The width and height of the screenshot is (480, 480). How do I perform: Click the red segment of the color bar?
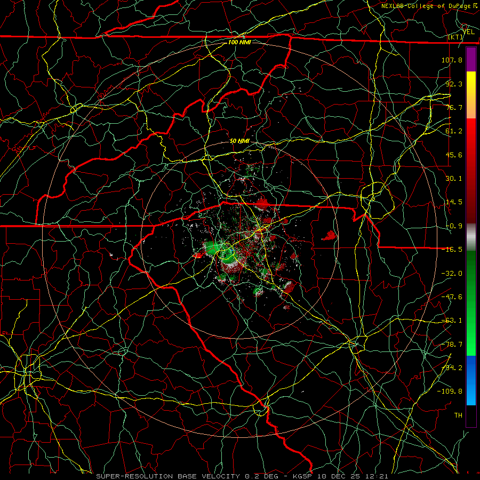471,171
